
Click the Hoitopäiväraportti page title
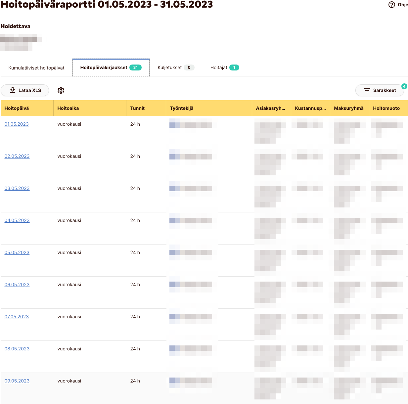click(107, 5)
